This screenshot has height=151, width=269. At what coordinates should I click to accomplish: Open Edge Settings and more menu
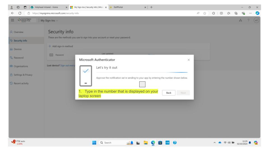pyautogui.click(x=251, y=13)
